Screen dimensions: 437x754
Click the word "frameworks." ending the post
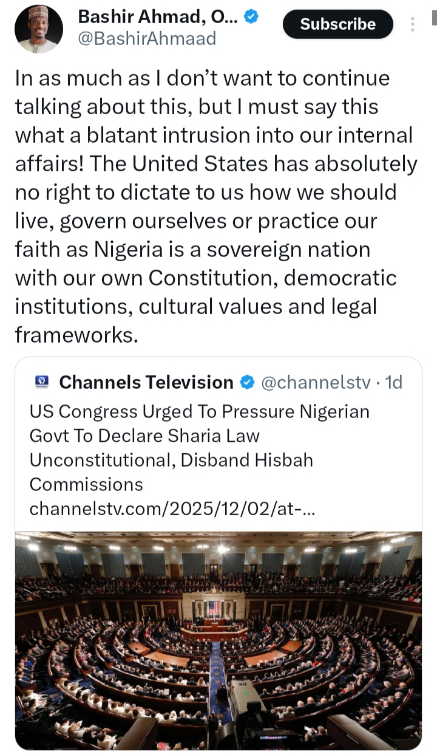coord(76,334)
